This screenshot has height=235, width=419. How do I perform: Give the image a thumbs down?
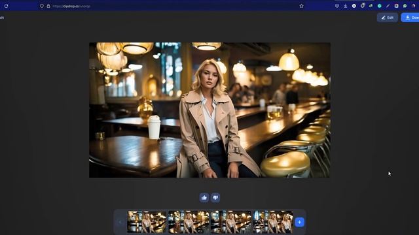(x=215, y=198)
